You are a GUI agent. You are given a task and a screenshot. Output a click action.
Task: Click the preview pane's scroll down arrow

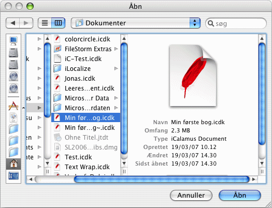tap(262, 163)
